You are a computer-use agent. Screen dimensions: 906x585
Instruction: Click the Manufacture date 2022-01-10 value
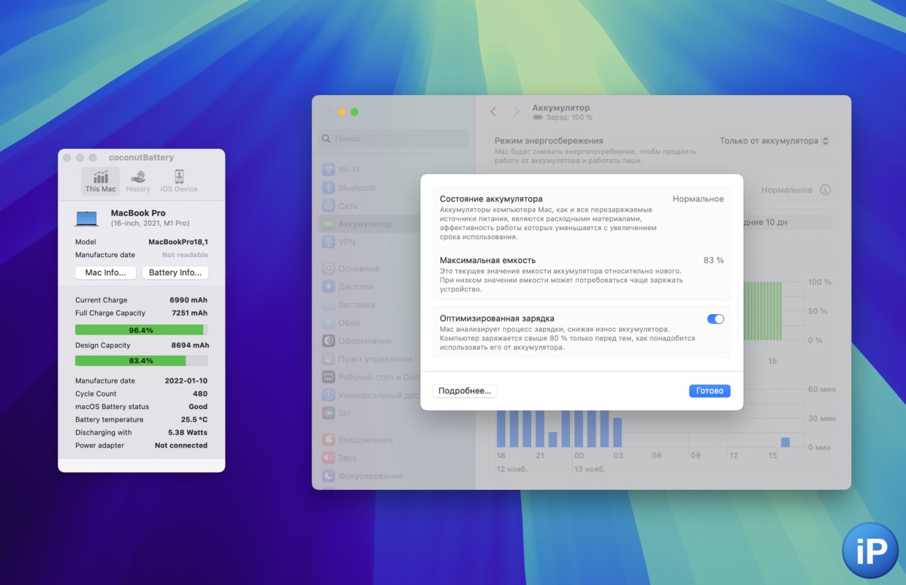[186, 381]
